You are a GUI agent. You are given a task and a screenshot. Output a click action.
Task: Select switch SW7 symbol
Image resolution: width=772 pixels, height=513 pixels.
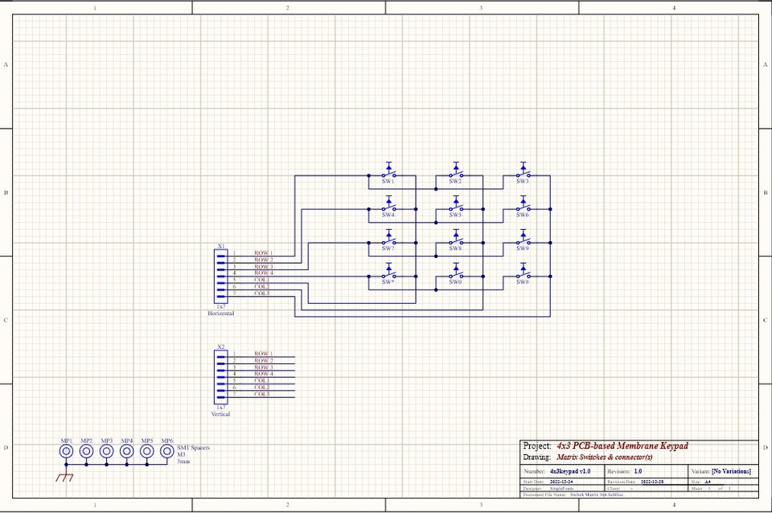[388, 240]
